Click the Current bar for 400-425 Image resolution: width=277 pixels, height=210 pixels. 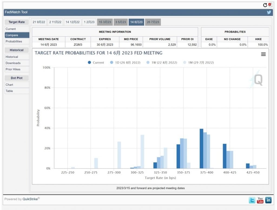coord(225,156)
